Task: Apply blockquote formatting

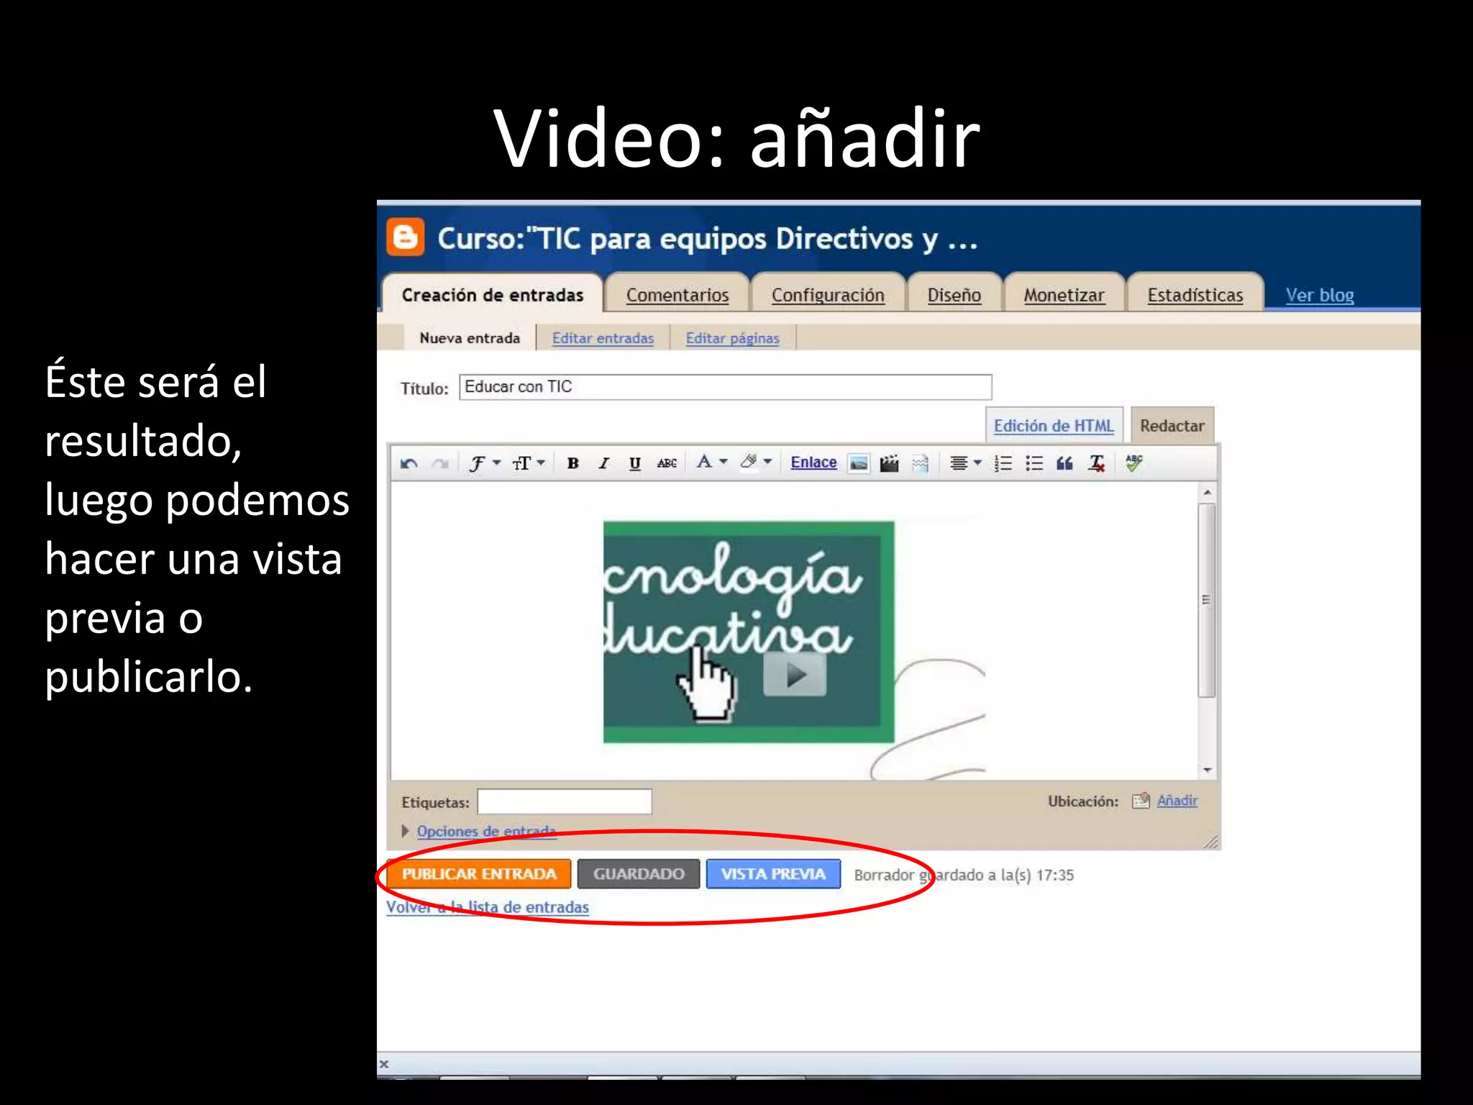Action: pos(1064,463)
